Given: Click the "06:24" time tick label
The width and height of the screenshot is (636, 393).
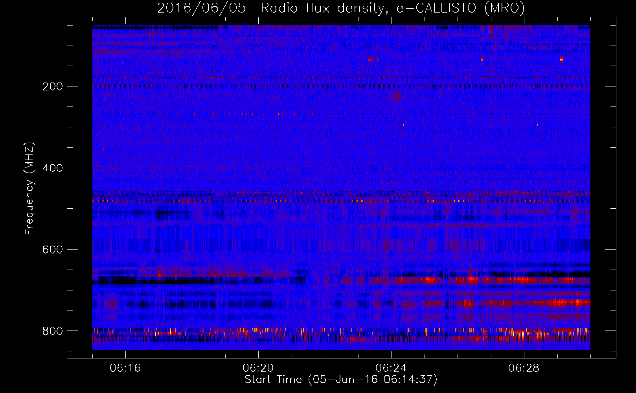Looking at the screenshot, I should tap(391, 368).
